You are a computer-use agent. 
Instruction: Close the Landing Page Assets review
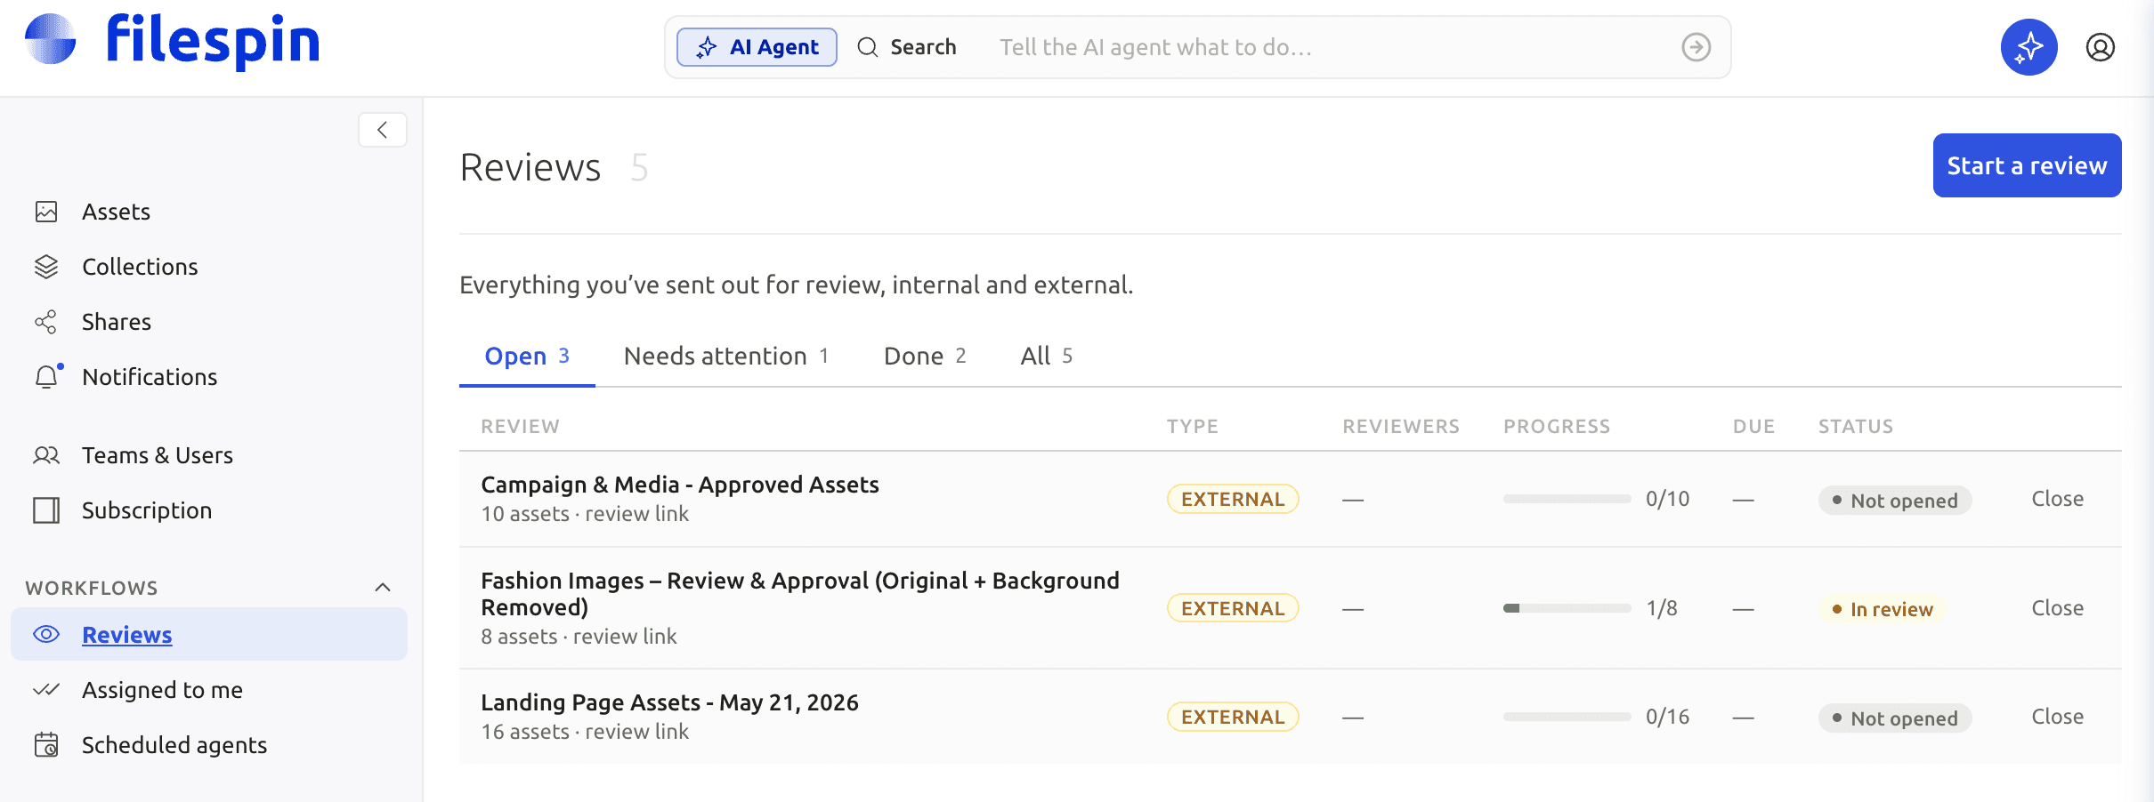click(2058, 717)
